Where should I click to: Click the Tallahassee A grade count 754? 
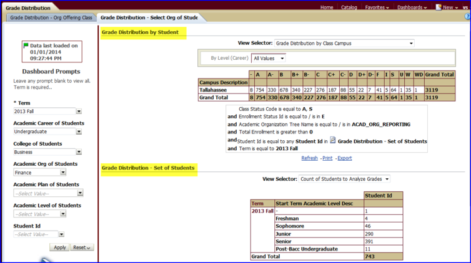260,90
